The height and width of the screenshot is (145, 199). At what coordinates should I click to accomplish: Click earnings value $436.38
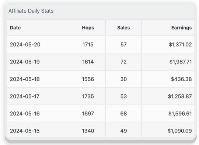point(181,79)
